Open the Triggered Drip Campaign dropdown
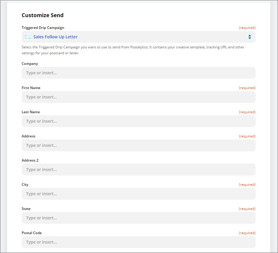The height and width of the screenshot is (253, 278). (x=139, y=37)
